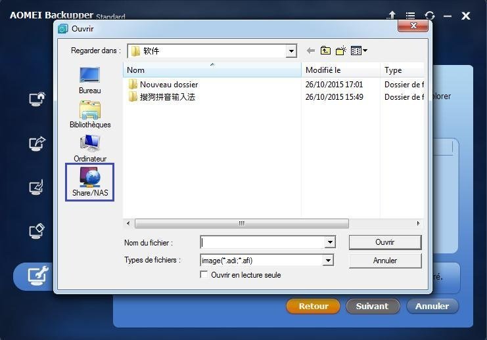
Task: Open Bibliothèques in places bar
Action: [x=90, y=114]
